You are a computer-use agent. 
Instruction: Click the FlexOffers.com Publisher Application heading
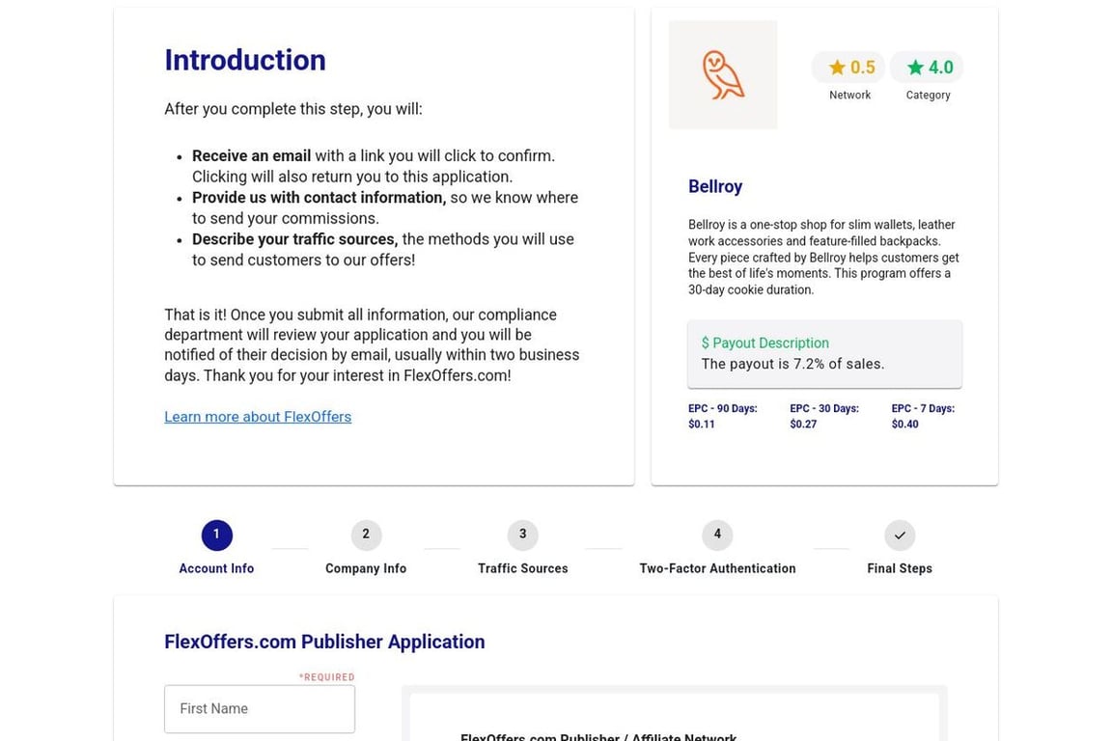[x=324, y=642]
